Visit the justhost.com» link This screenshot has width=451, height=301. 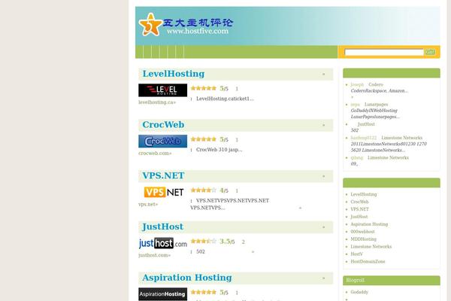[x=154, y=255]
